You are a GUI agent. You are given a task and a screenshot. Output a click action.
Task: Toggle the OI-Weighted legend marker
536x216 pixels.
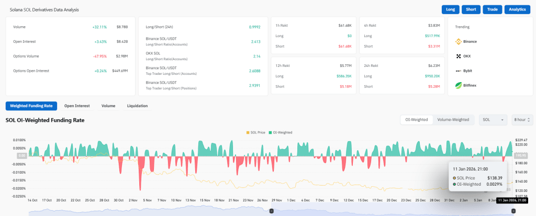pos(270,132)
